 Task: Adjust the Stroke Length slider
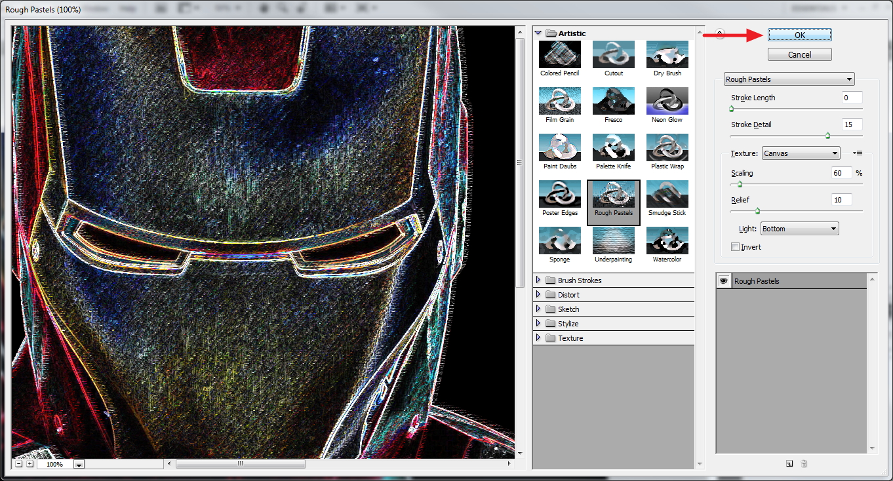point(731,109)
